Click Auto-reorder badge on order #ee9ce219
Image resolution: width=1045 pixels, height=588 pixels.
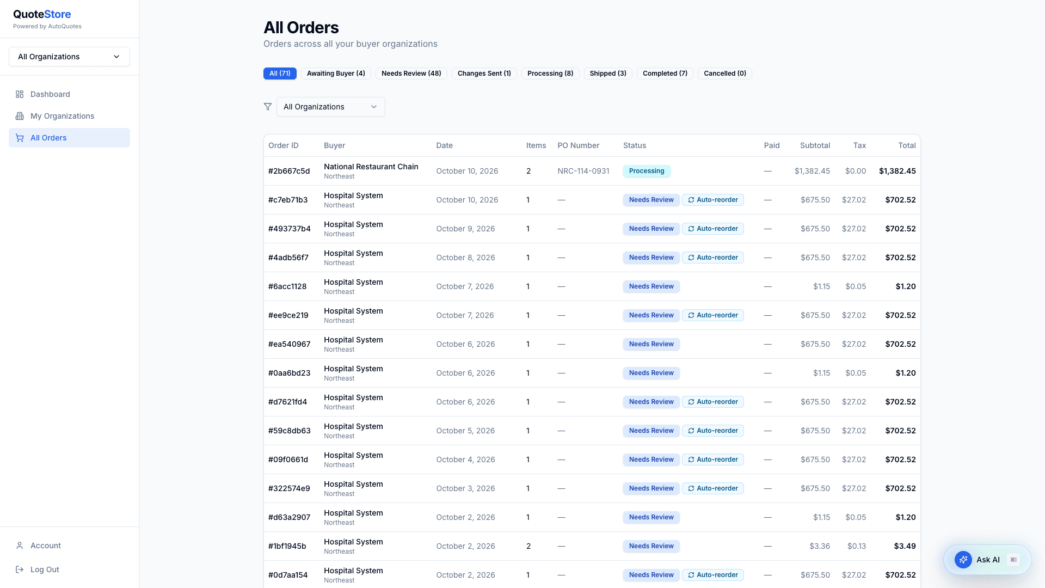coord(713,315)
